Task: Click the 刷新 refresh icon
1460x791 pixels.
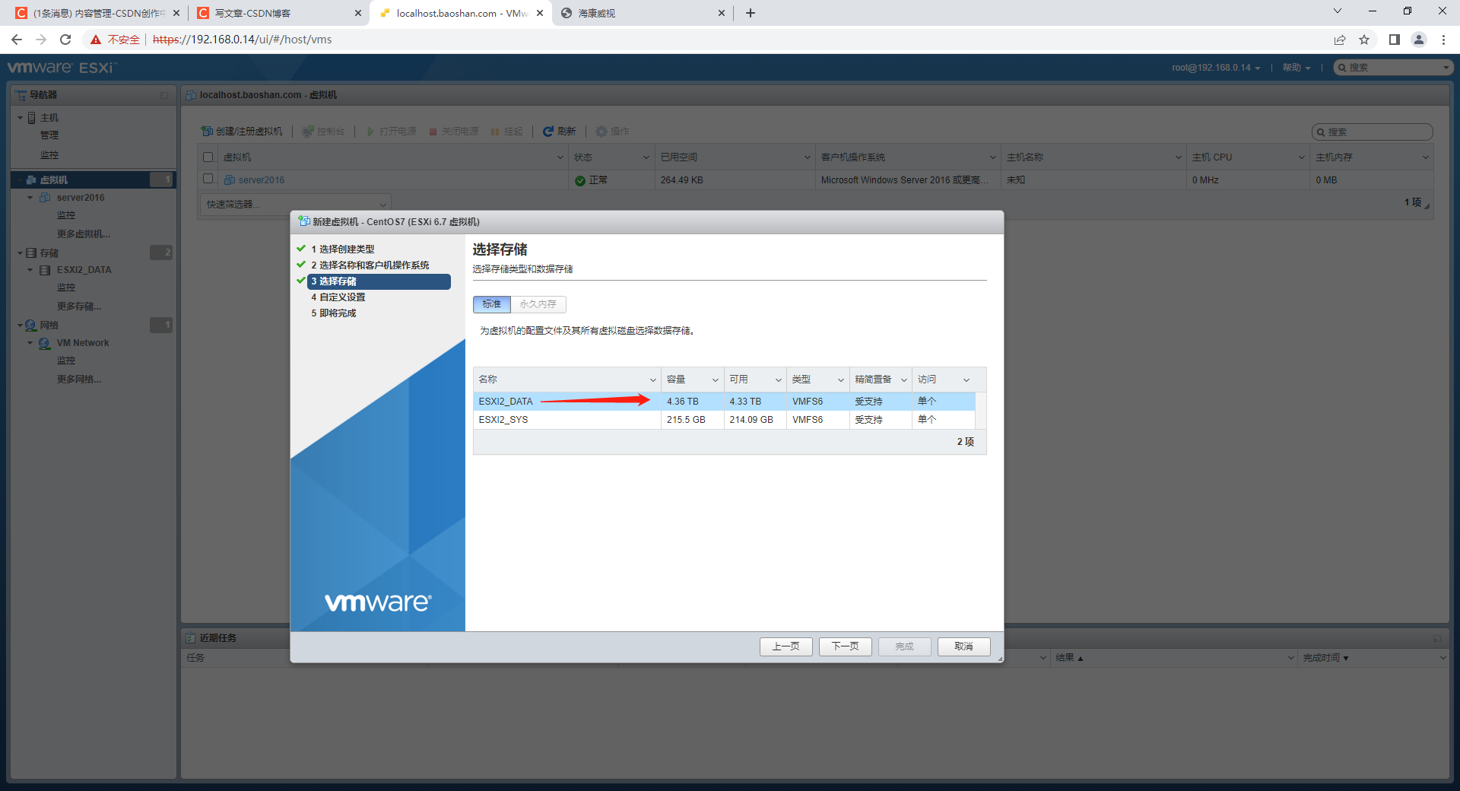Action: point(549,131)
